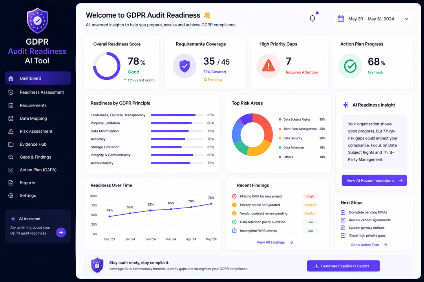This screenshot has height=282, width=424.
Task: Go to the Requirements menu item
Action: [x=38, y=105]
